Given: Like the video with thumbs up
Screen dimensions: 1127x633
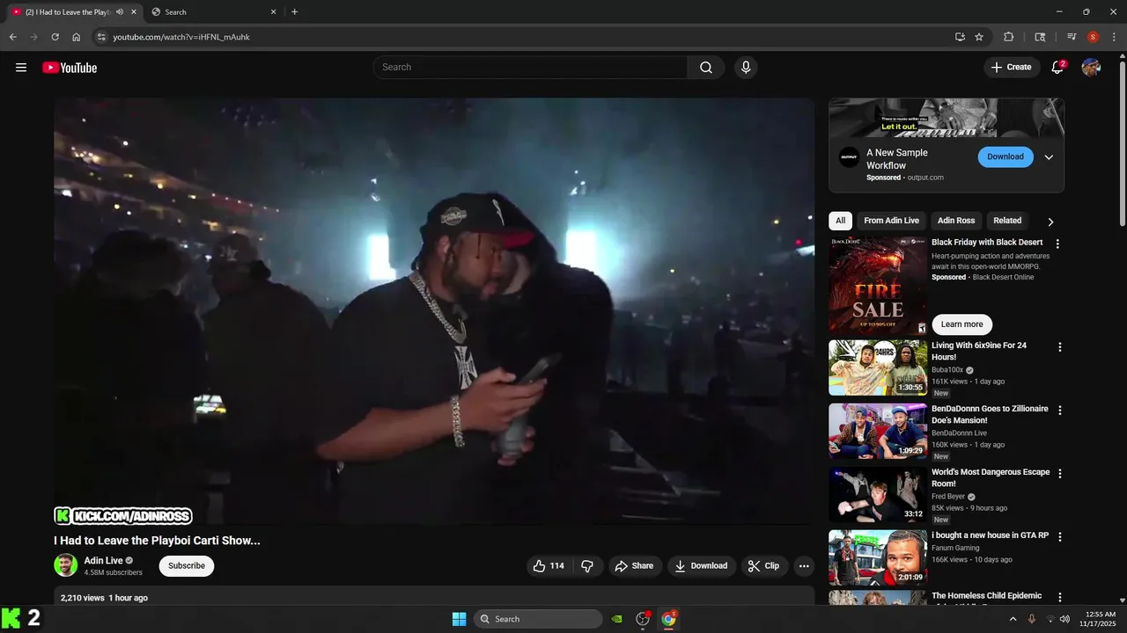Looking at the screenshot, I should tap(549, 566).
